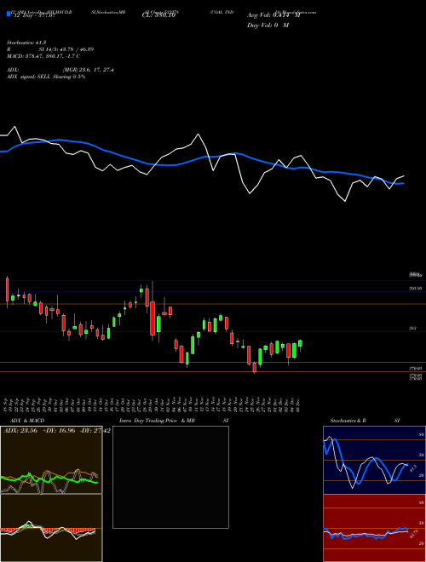This screenshot has height=562, width=426.
Task: Click the ADX signal: SELL text
Action: pyautogui.click(x=46, y=77)
